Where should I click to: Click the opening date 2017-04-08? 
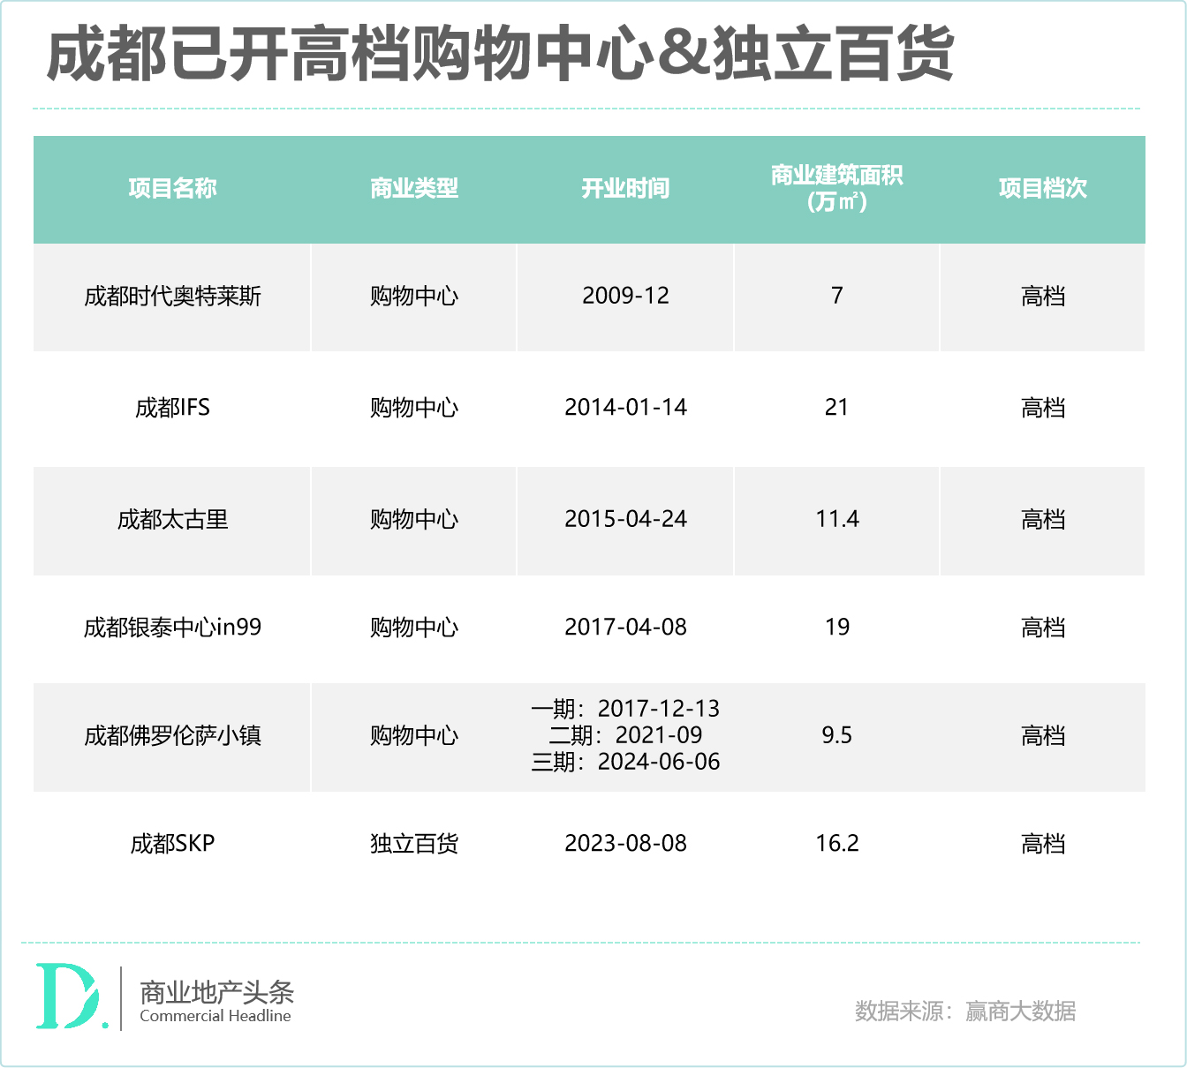[x=625, y=627]
